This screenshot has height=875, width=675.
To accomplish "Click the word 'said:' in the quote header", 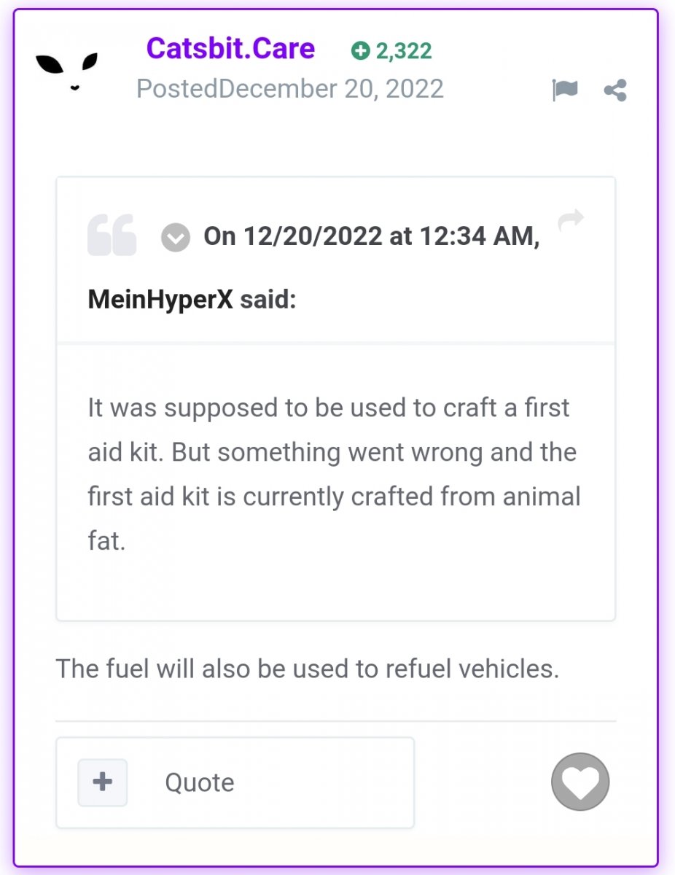I will (268, 300).
